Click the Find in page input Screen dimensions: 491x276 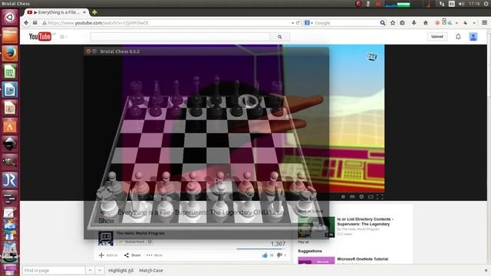point(54,271)
